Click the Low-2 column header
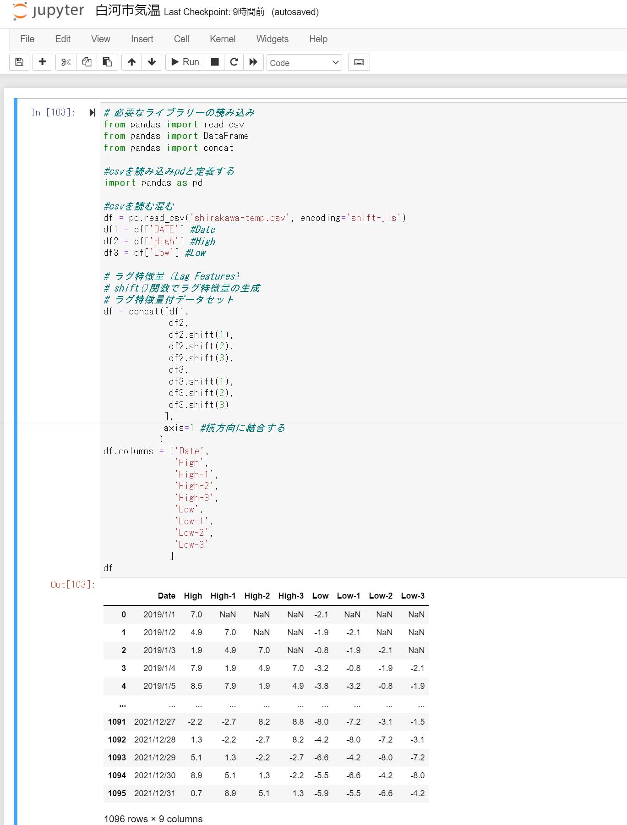The image size is (627, 825). pyautogui.click(x=381, y=596)
